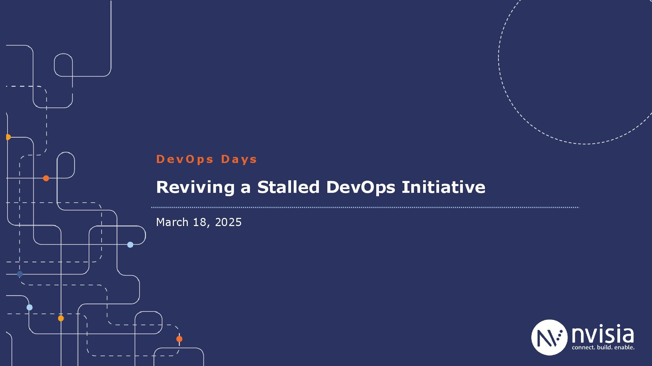Click the 'March 18, 2025' date text
Image resolution: width=652 pixels, height=366 pixels.
[x=199, y=222]
